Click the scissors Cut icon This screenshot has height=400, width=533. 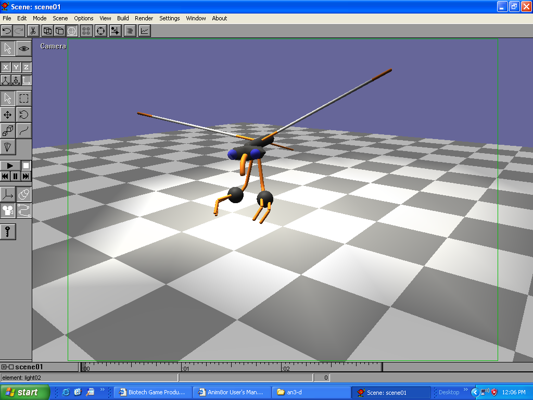pos(33,31)
